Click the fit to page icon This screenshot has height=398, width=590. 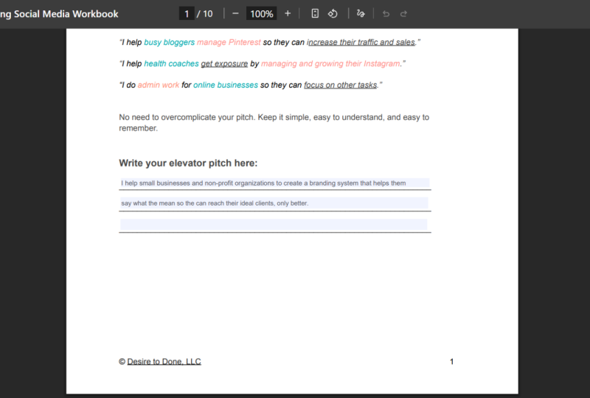point(315,14)
